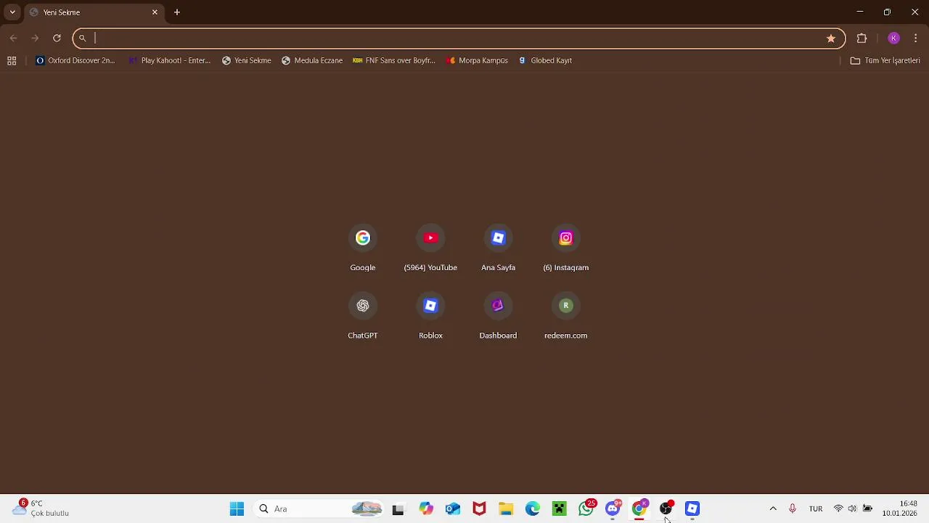Open Discord from the taskbar
This screenshot has width=929, height=523.
(x=613, y=508)
